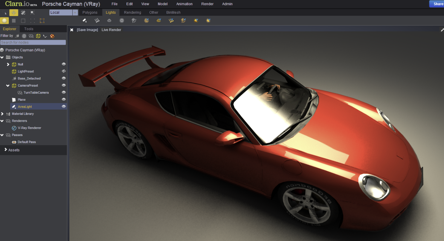The width and height of the screenshot is (444, 241).
Task: Hide the Plane object in explorer
Action: (64, 99)
